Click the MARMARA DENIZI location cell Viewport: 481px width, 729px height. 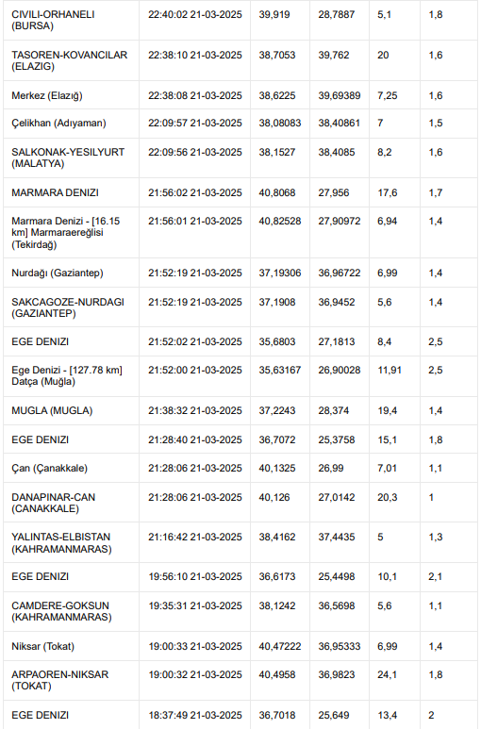tap(71, 192)
